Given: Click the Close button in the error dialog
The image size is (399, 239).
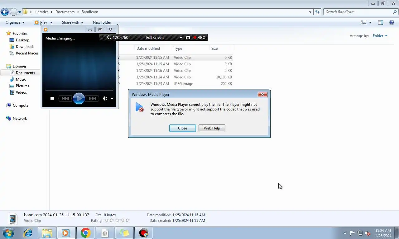Looking at the screenshot, I should [x=182, y=128].
